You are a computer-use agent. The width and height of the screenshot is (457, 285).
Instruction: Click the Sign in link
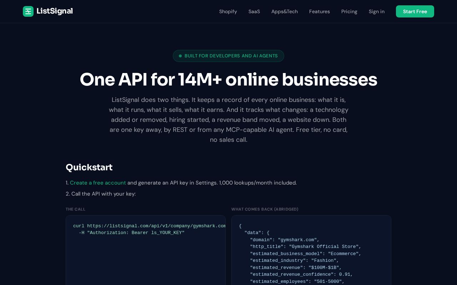(377, 11)
